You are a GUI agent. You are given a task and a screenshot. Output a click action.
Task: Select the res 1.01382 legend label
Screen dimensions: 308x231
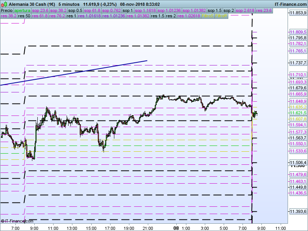(138, 16)
